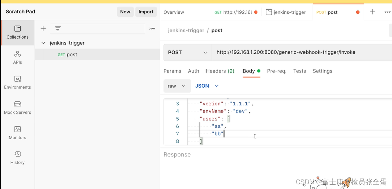Click the filter icon in the collections search

[58, 28]
